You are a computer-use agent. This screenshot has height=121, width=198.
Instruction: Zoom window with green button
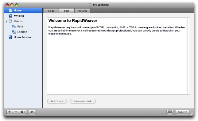pos(17,5)
